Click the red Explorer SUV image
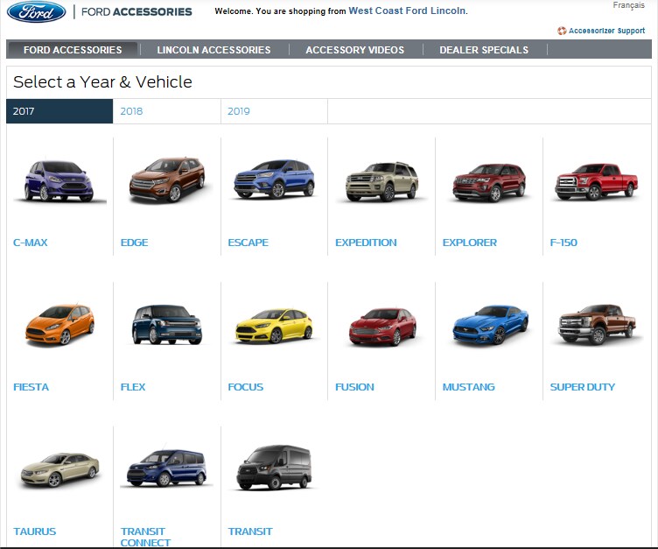 pos(489,182)
